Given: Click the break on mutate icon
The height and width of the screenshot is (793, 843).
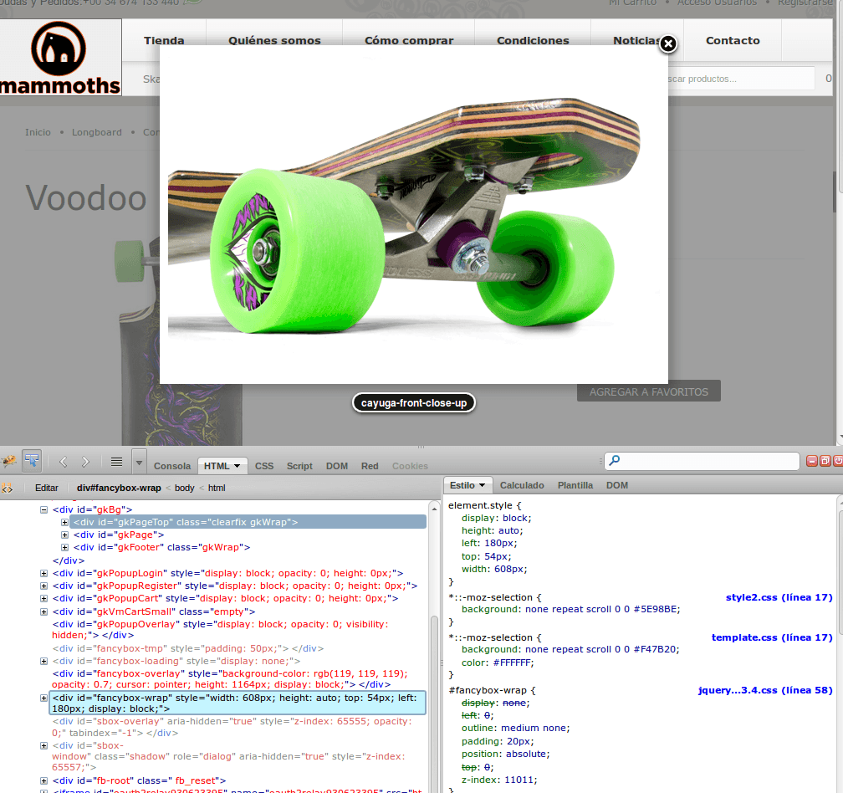Looking at the screenshot, I should [x=7, y=489].
